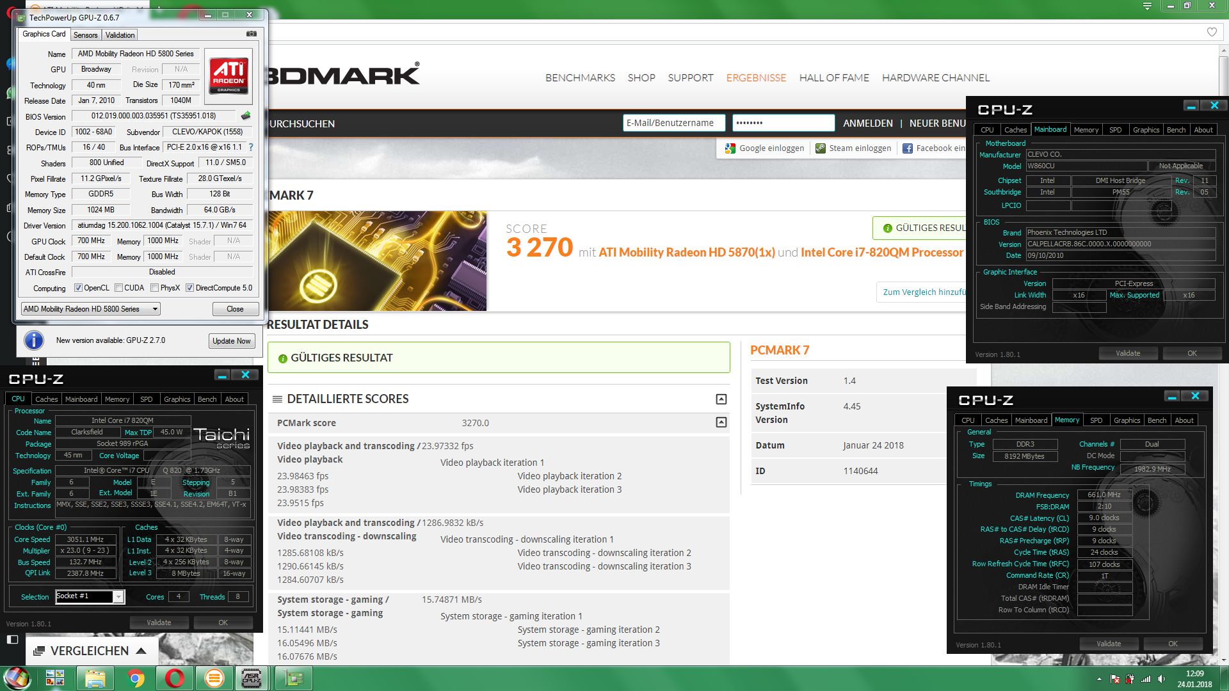Viewport: 1229px width, 691px height.
Task: Toggle the DirectCompute 5.0 checkbox
Action: (x=189, y=288)
